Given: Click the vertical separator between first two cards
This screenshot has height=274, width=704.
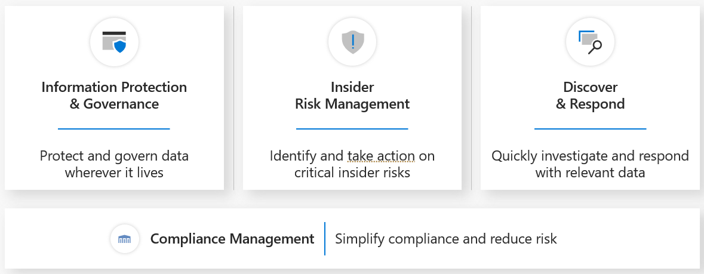Looking at the screenshot, I should (233, 98).
